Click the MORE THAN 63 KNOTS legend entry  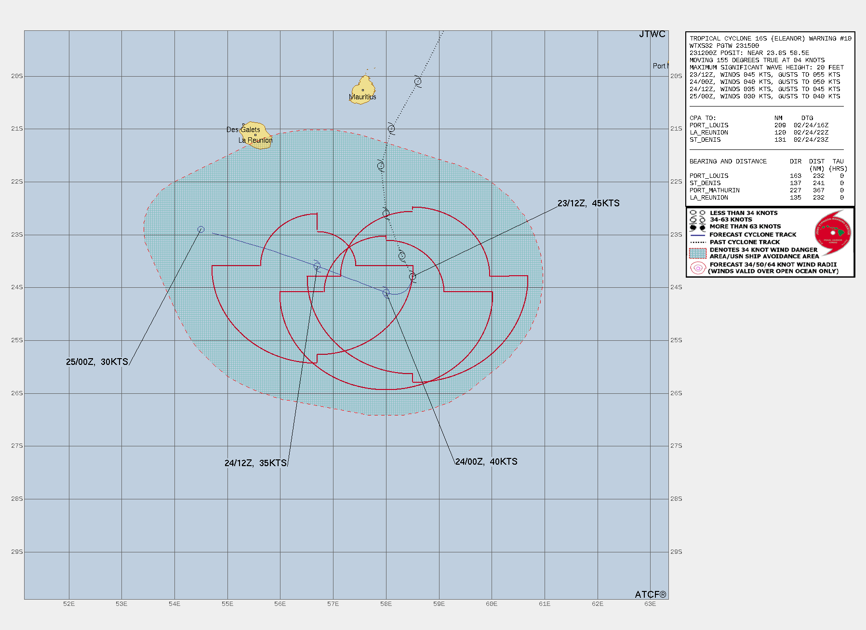(735, 227)
